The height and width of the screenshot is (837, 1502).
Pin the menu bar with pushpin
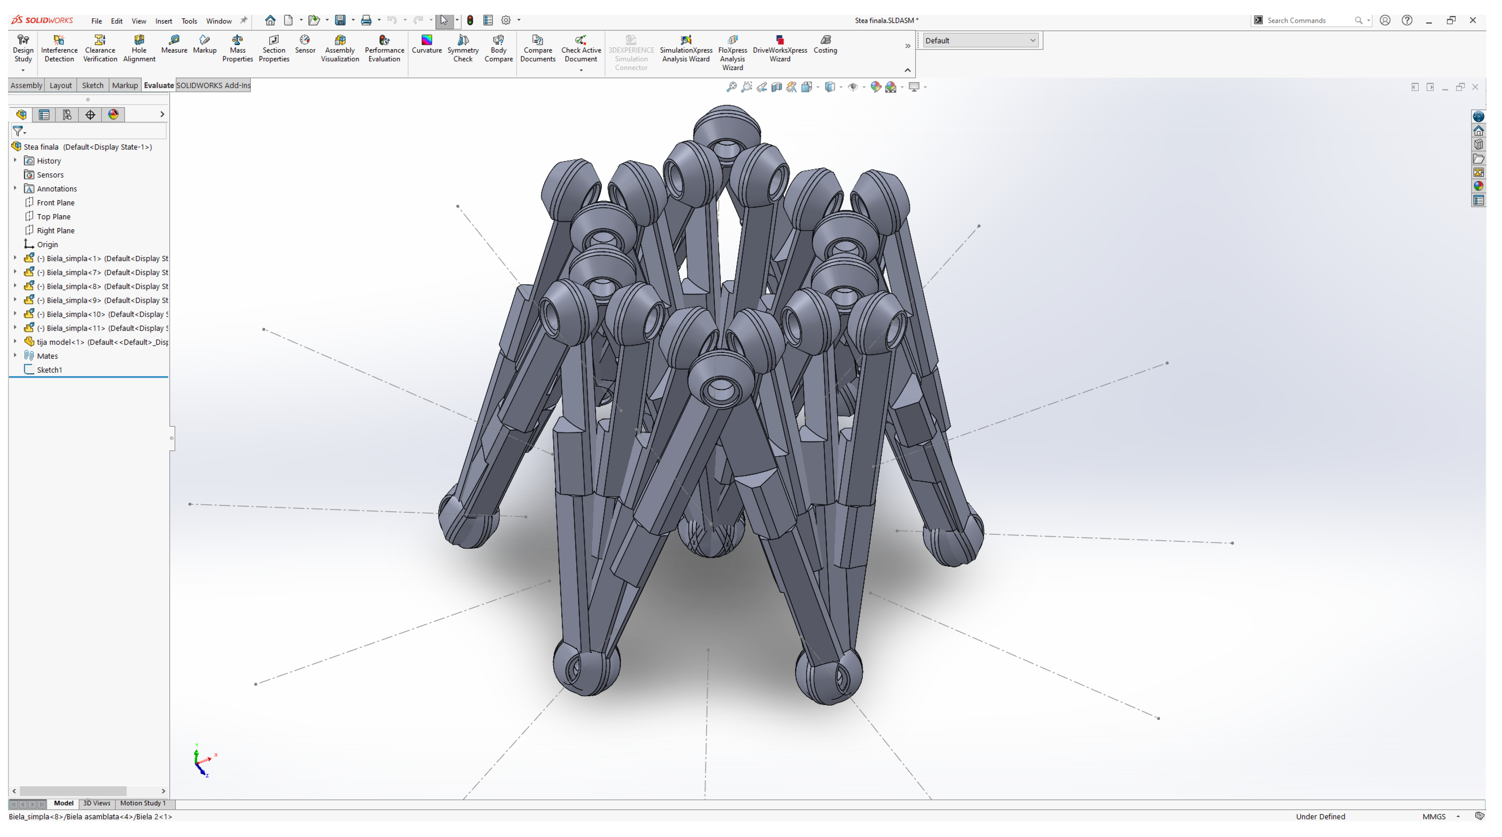tap(244, 20)
